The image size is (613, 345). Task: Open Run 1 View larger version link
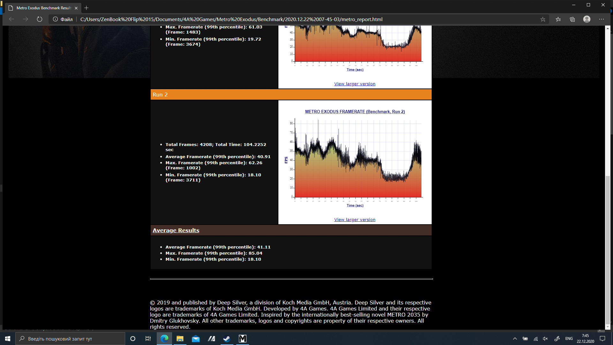pyautogui.click(x=355, y=84)
